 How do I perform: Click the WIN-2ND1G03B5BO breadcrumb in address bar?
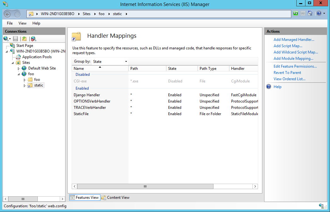pyautogui.click(x=57, y=14)
